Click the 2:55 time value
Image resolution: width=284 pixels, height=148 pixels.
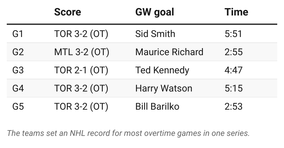coord(234,52)
